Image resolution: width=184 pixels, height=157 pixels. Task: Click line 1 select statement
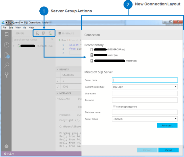[x=75, y=45]
